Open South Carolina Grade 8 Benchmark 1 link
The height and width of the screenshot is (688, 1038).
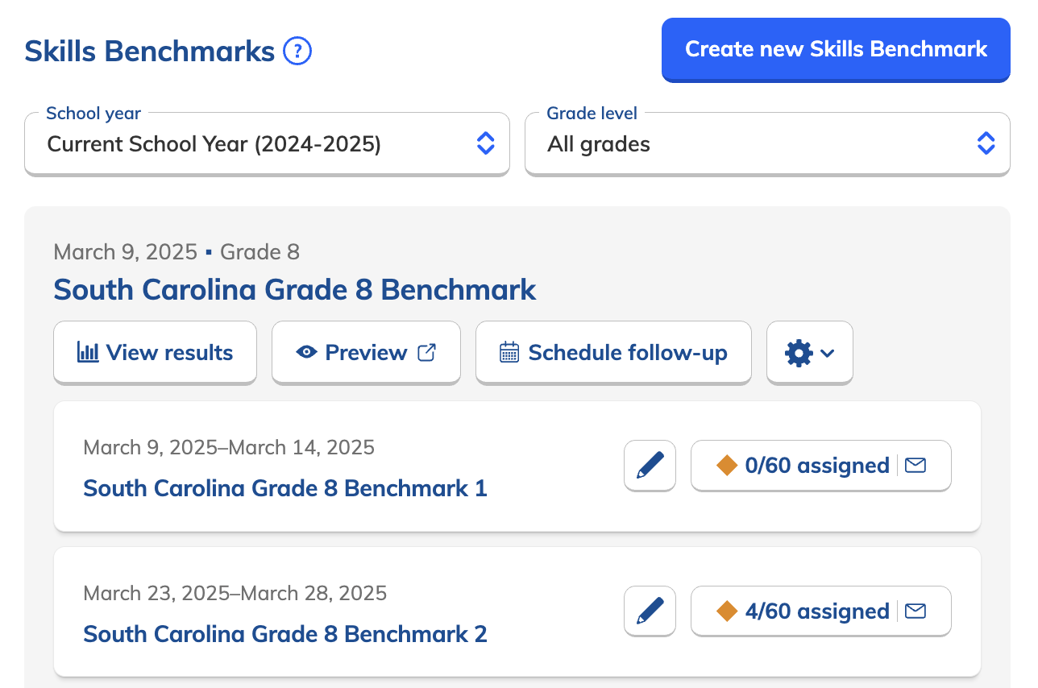[x=285, y=488]
